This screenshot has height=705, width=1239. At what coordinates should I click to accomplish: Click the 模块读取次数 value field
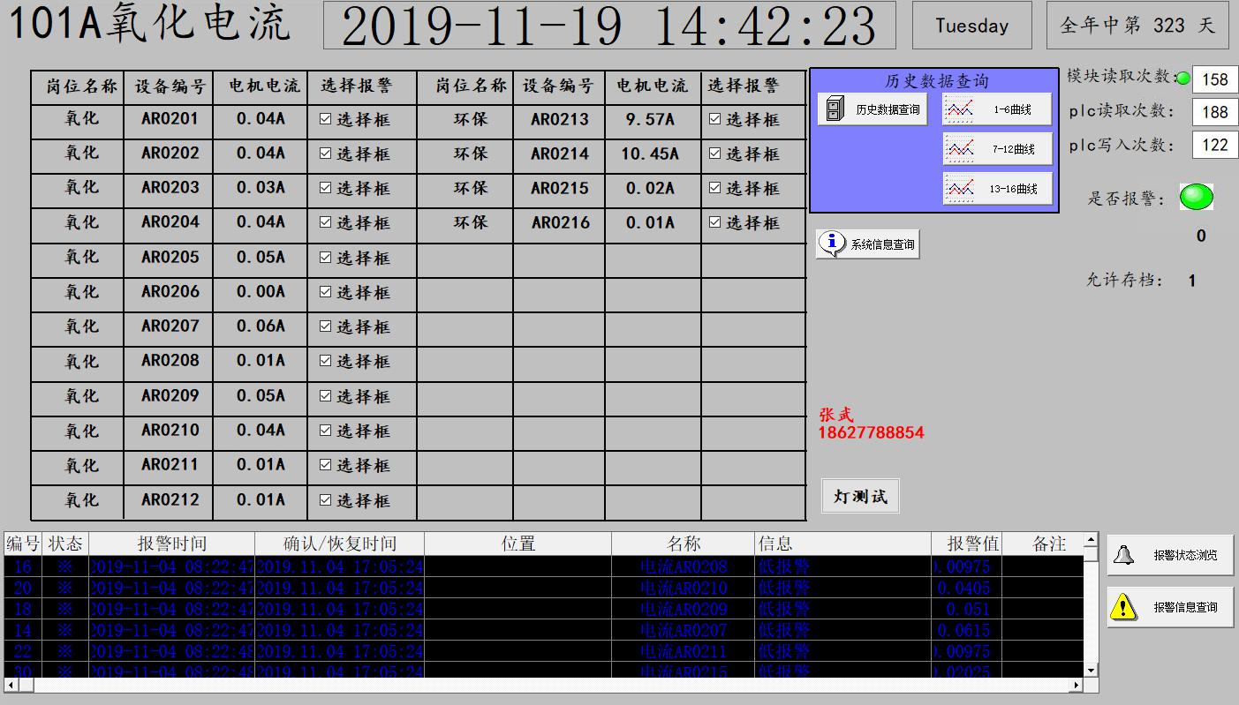click(x=1214, y=79)
